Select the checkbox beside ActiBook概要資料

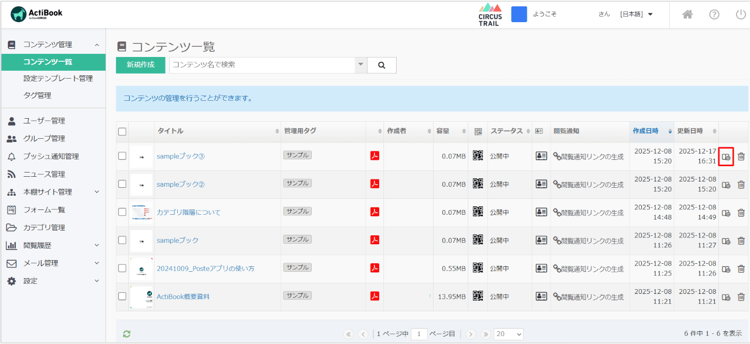tap(122, 296)
